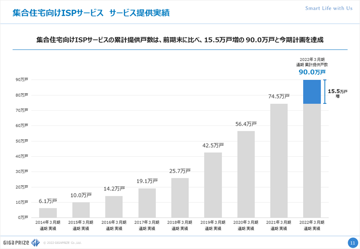Viewport: 360px width, 249px height.
Task: Click the 90万戸 y-axis tick label
Action: [x=22, y=80]
